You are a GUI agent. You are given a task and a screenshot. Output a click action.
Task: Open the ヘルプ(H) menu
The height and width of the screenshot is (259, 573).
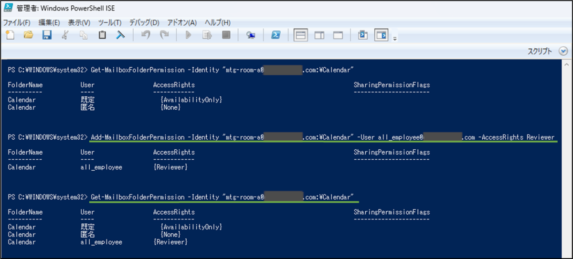[217, 22]
